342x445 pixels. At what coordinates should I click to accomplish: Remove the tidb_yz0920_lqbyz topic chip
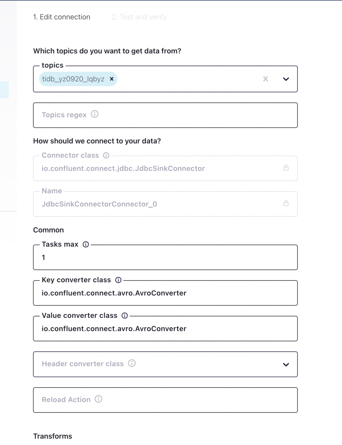coord(111,79)
